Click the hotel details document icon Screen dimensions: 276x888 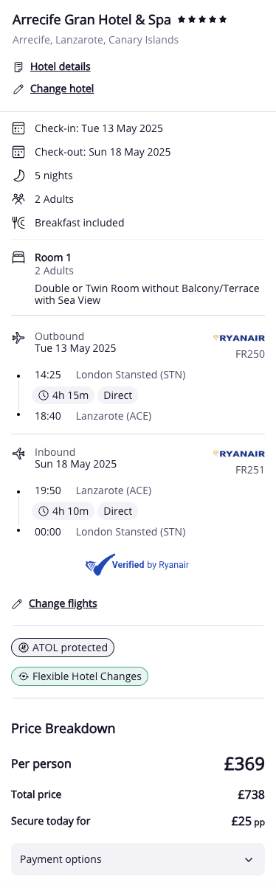tap(18, 67)
